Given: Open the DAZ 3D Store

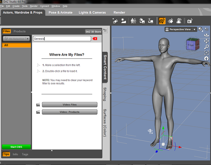Looking at the screenshot, I should [x=93, y=32].
